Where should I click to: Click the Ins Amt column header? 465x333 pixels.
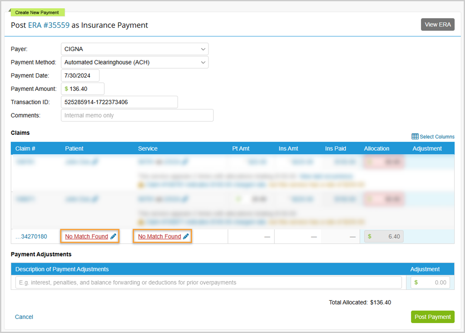coord(288,148)
